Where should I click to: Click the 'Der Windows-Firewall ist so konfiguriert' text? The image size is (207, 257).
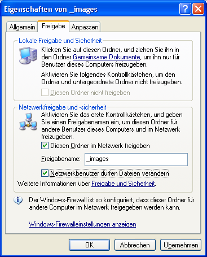pyautogui.click(x=112, y=203)
